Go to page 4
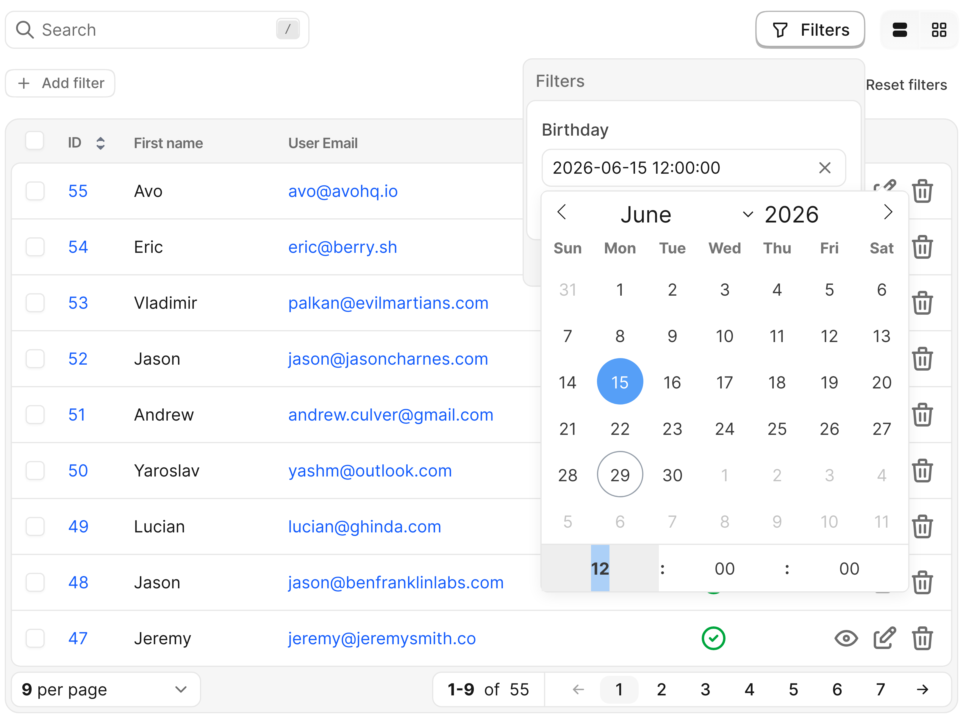 tap(749, 689)
